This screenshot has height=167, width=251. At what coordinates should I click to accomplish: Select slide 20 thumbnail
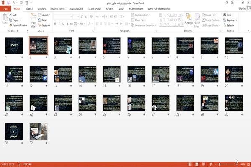point(234,75)
